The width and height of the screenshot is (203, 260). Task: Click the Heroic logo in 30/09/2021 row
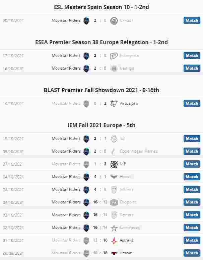[114, 253]
